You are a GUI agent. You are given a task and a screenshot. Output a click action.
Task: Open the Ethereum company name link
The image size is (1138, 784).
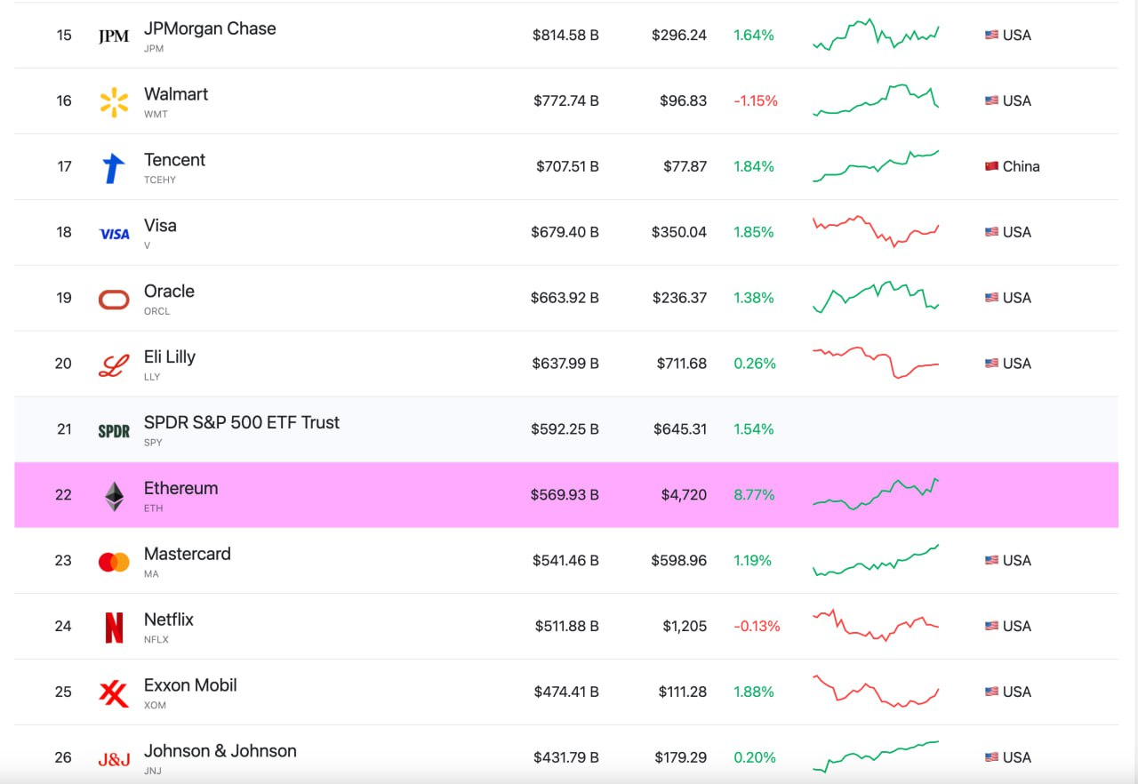tap(180, 488)
